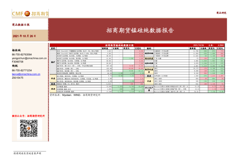Viewport: 236px width, 166px height.
Task: Click the 期货收盘价 category cell
Action: coord(149,70)
